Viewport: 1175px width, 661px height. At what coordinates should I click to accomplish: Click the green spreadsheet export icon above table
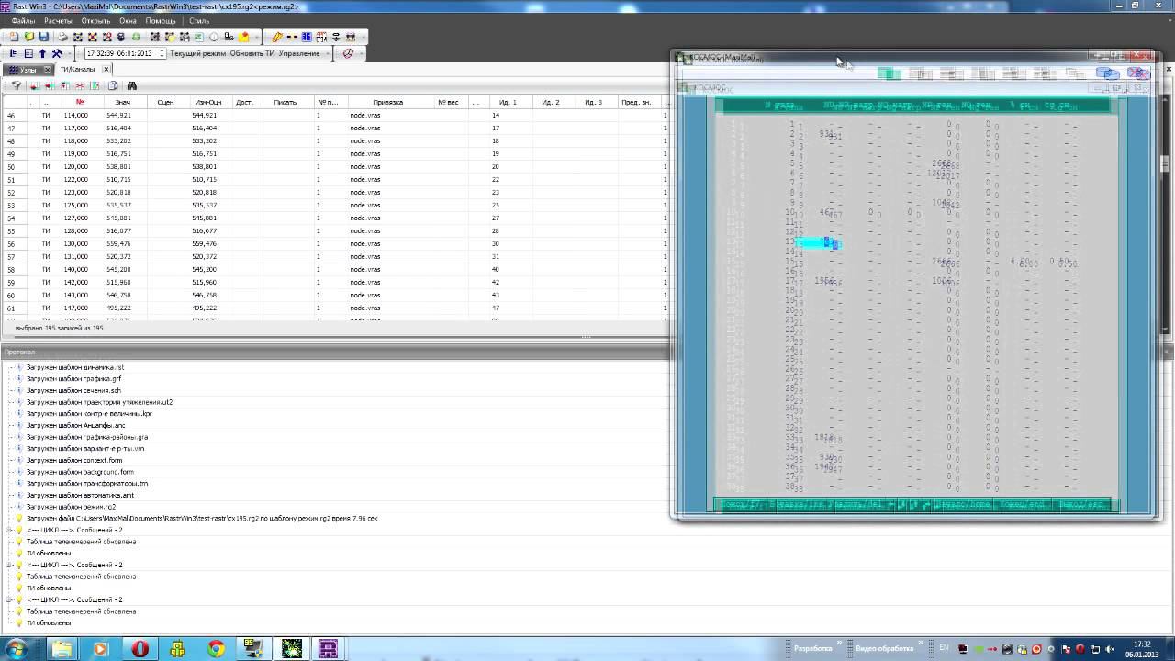point(95,85)
